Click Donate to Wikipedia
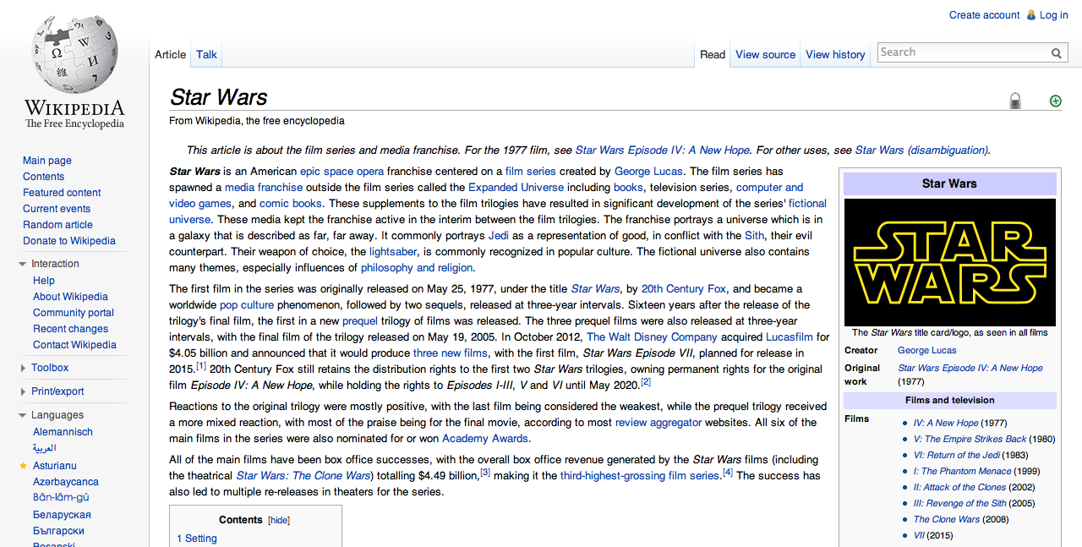This screenshot has height=547, width=1082. [69, 241]
